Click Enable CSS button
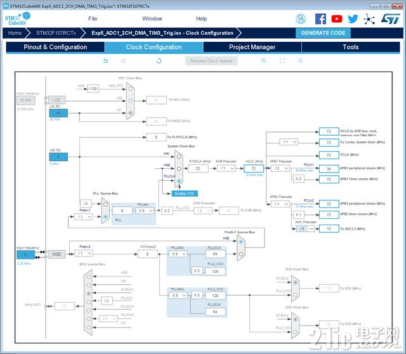The width and height of the screenshot is (406, 354). [x=185, y=193]
